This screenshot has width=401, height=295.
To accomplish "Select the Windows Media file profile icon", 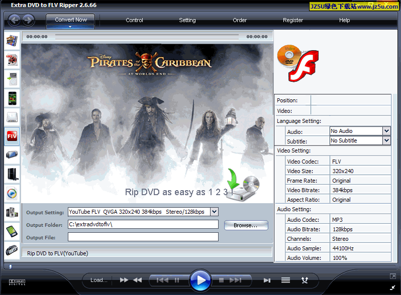I will click(x=12, y=193).
